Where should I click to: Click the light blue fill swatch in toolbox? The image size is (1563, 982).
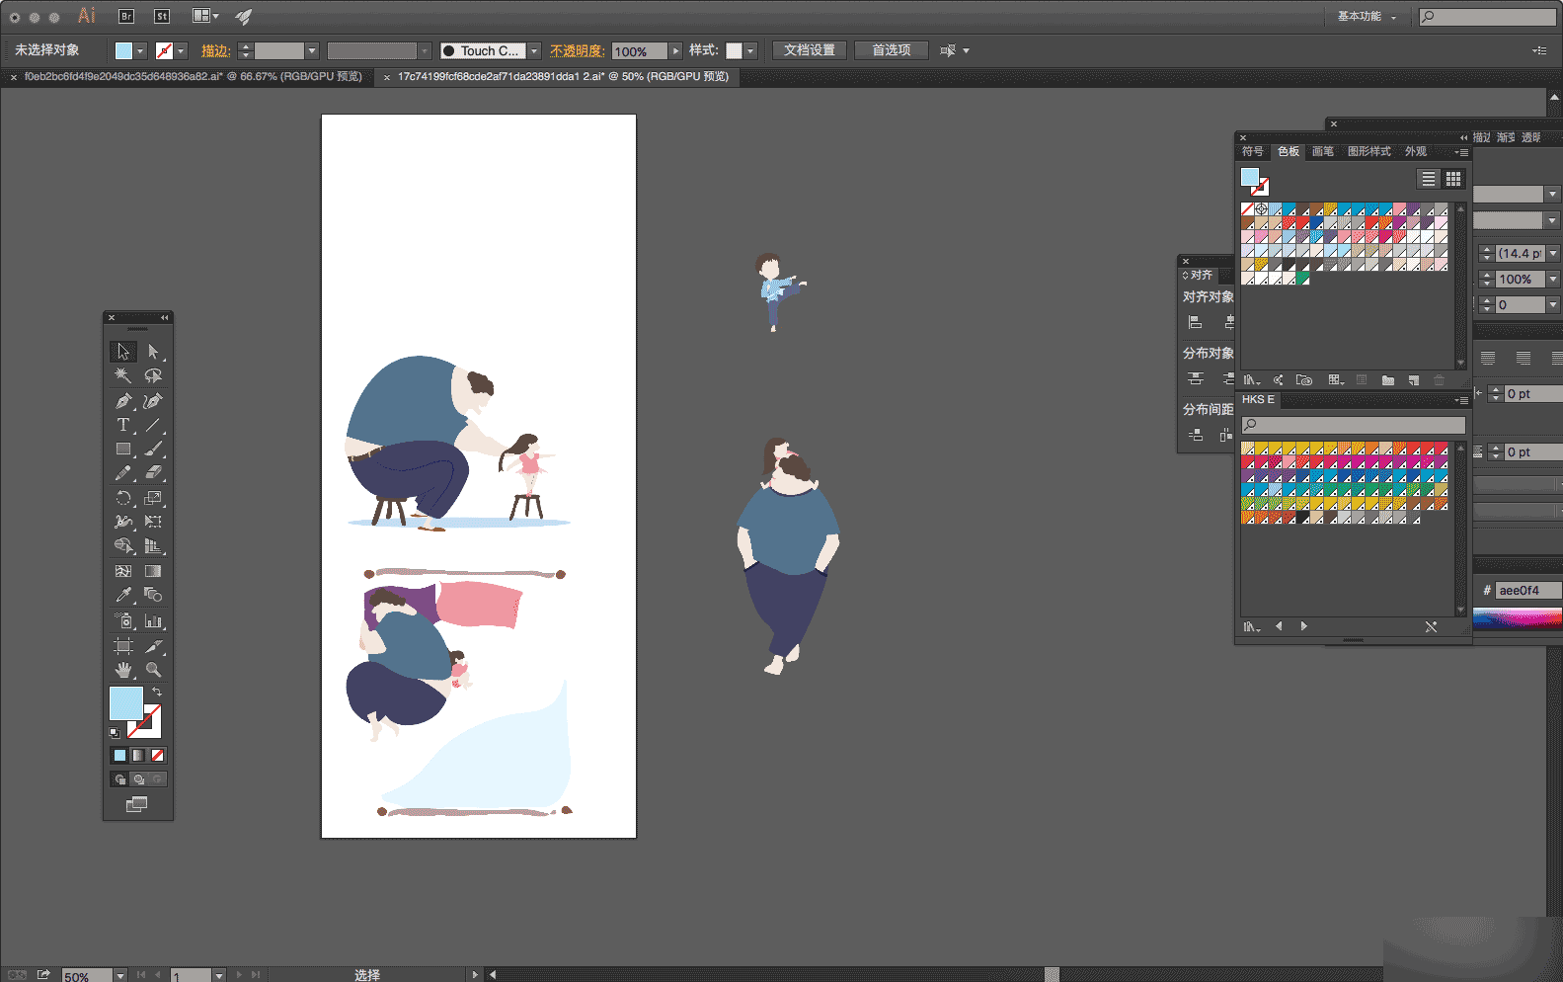(125, 703)
